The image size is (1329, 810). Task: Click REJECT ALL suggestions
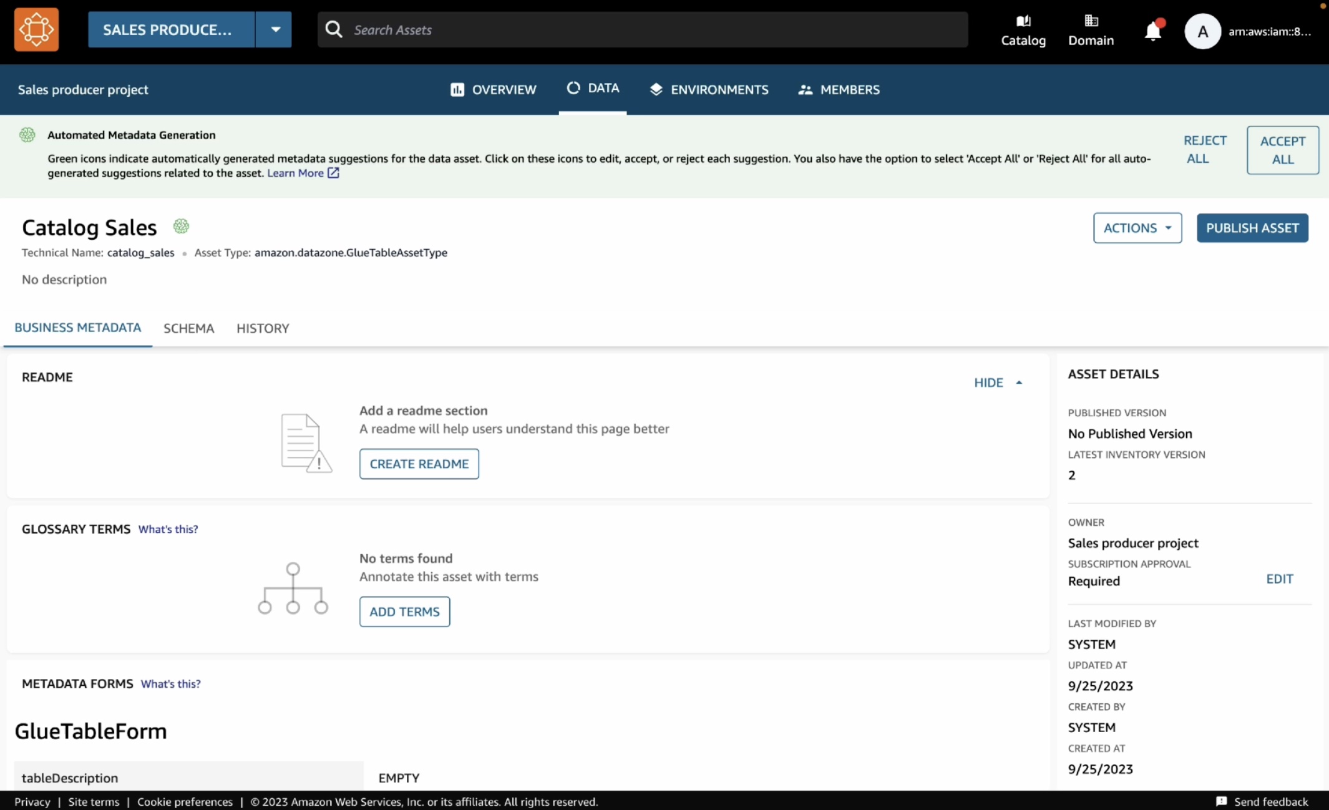coord(1204,150)
